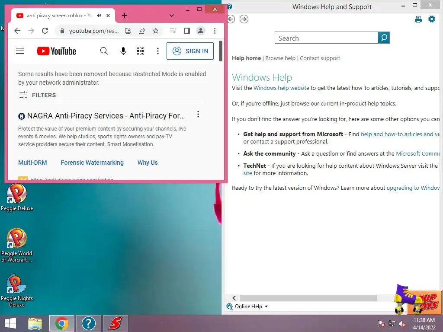The width and height of the screenshot is (443, 332).
Task: Click the search magnifier button in Help
Action: 384,38
